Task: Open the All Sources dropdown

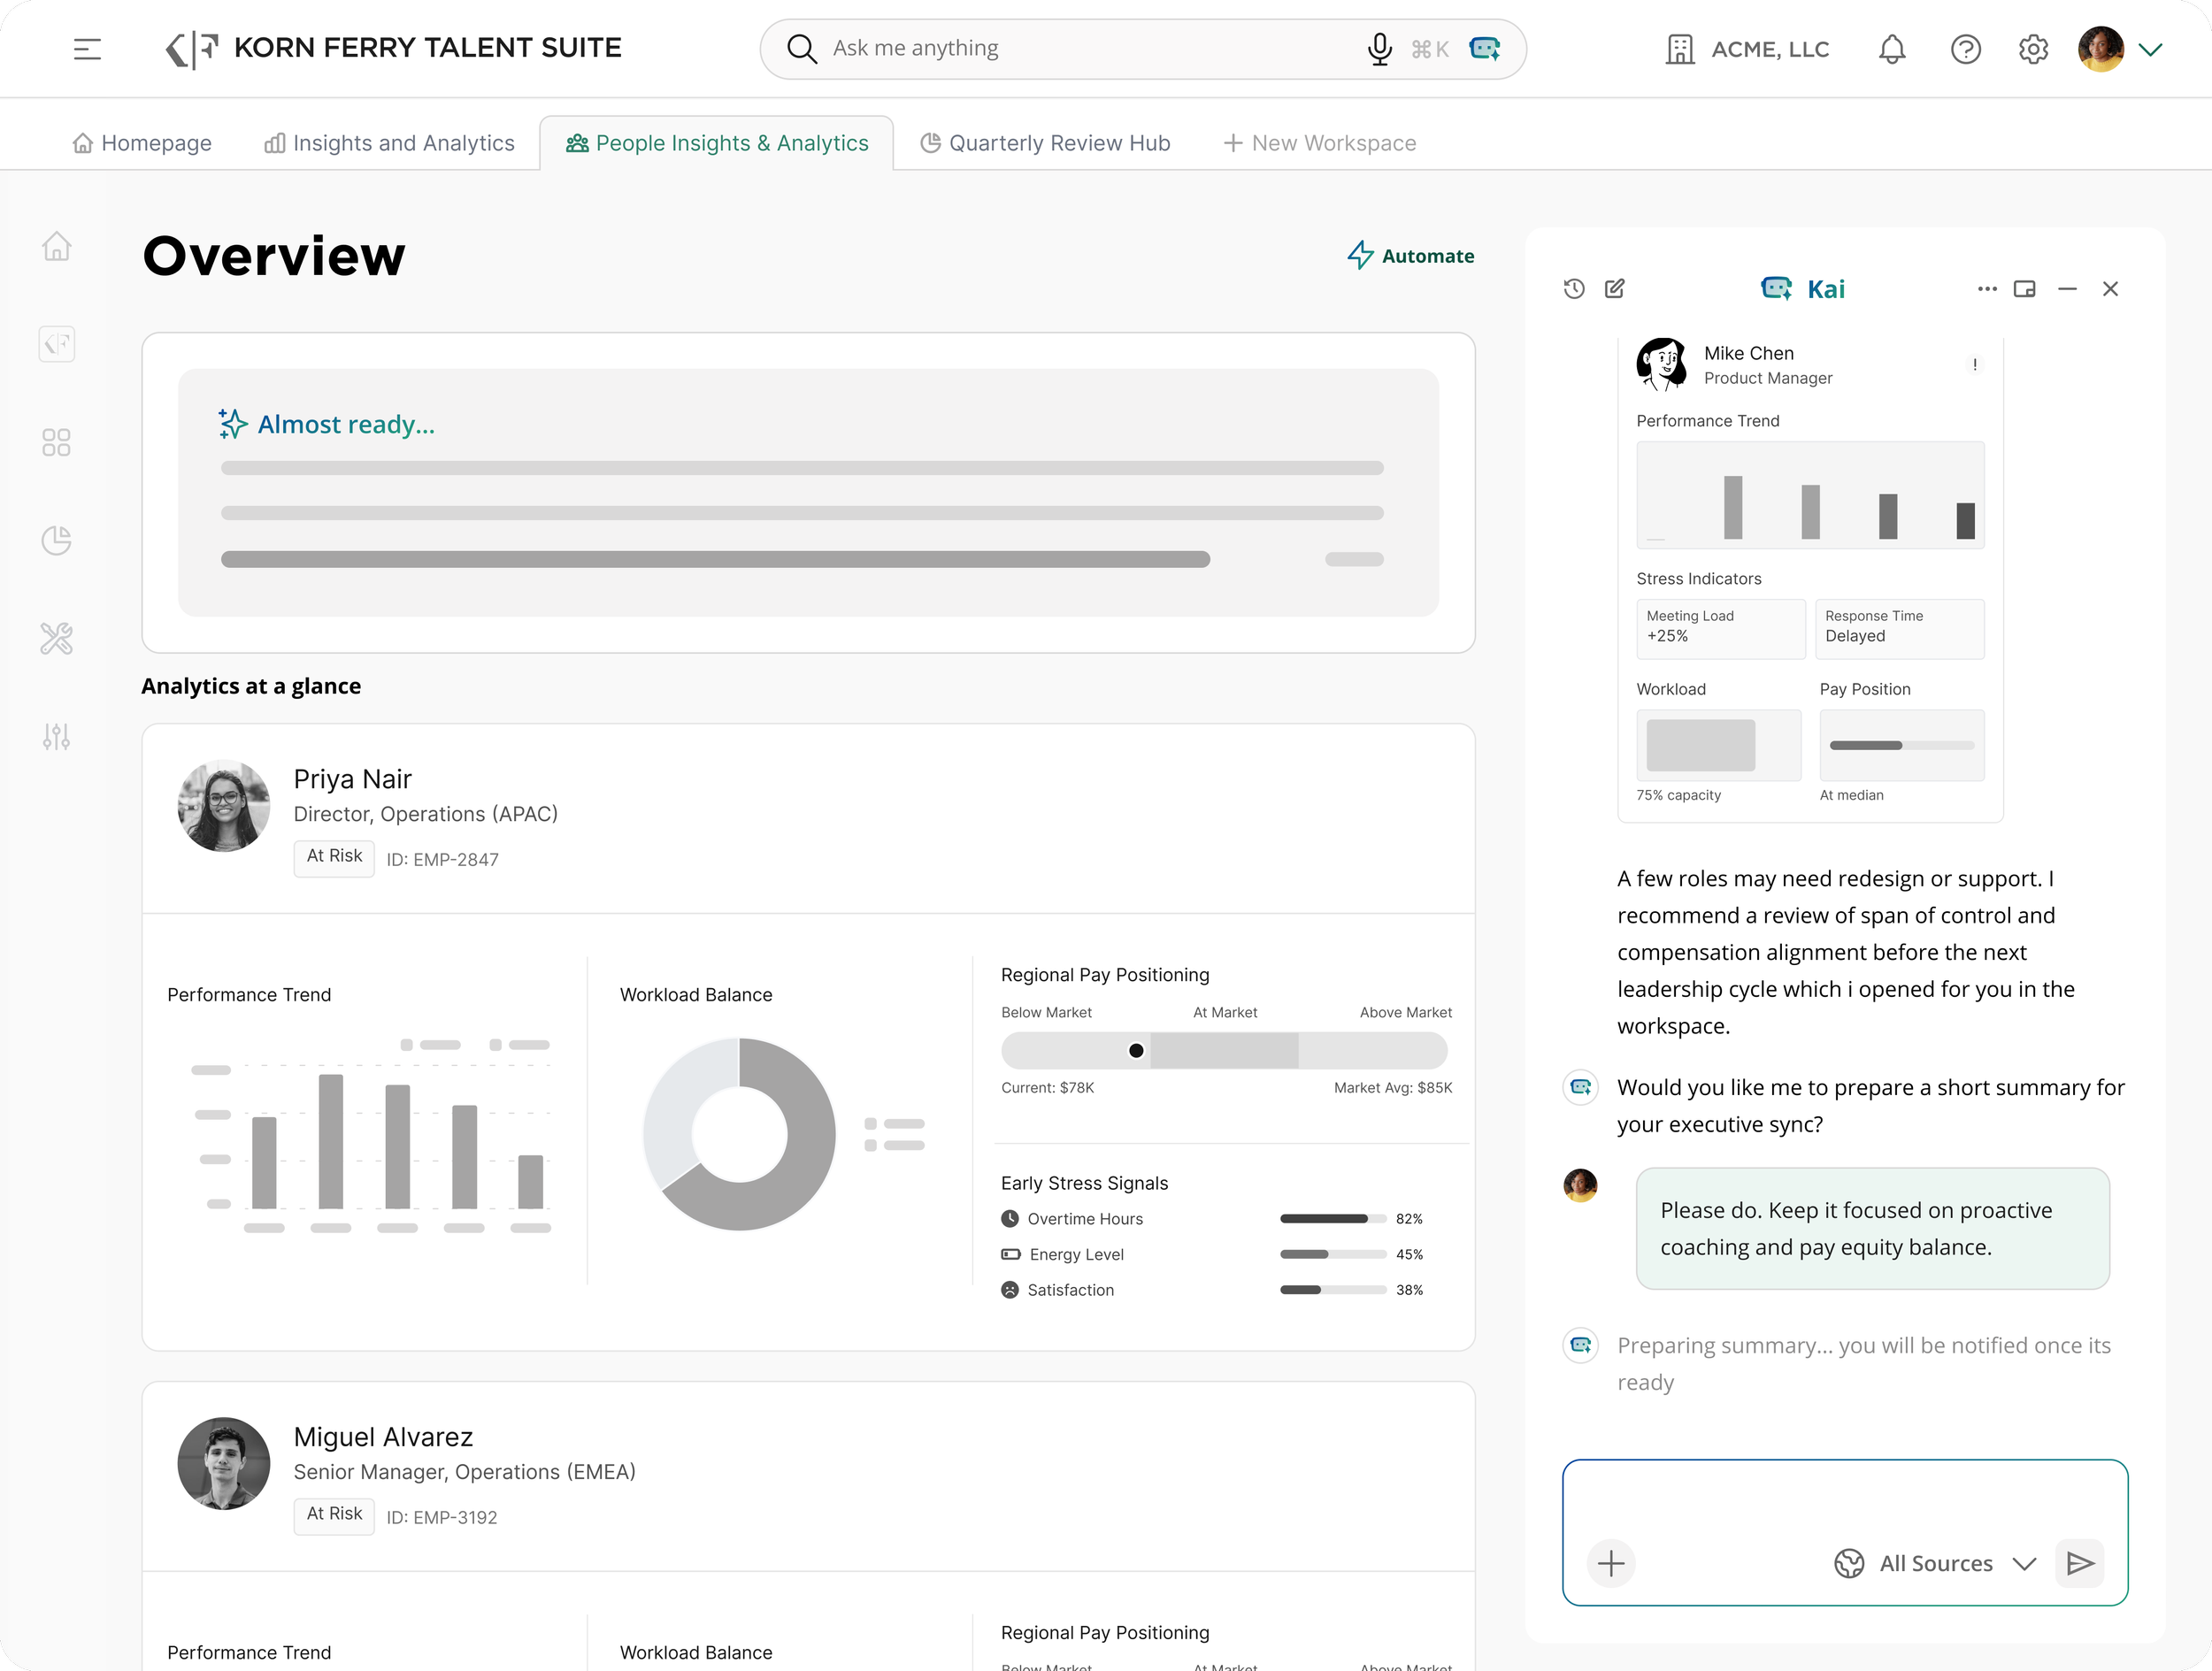Action: click(1936, 1563)
